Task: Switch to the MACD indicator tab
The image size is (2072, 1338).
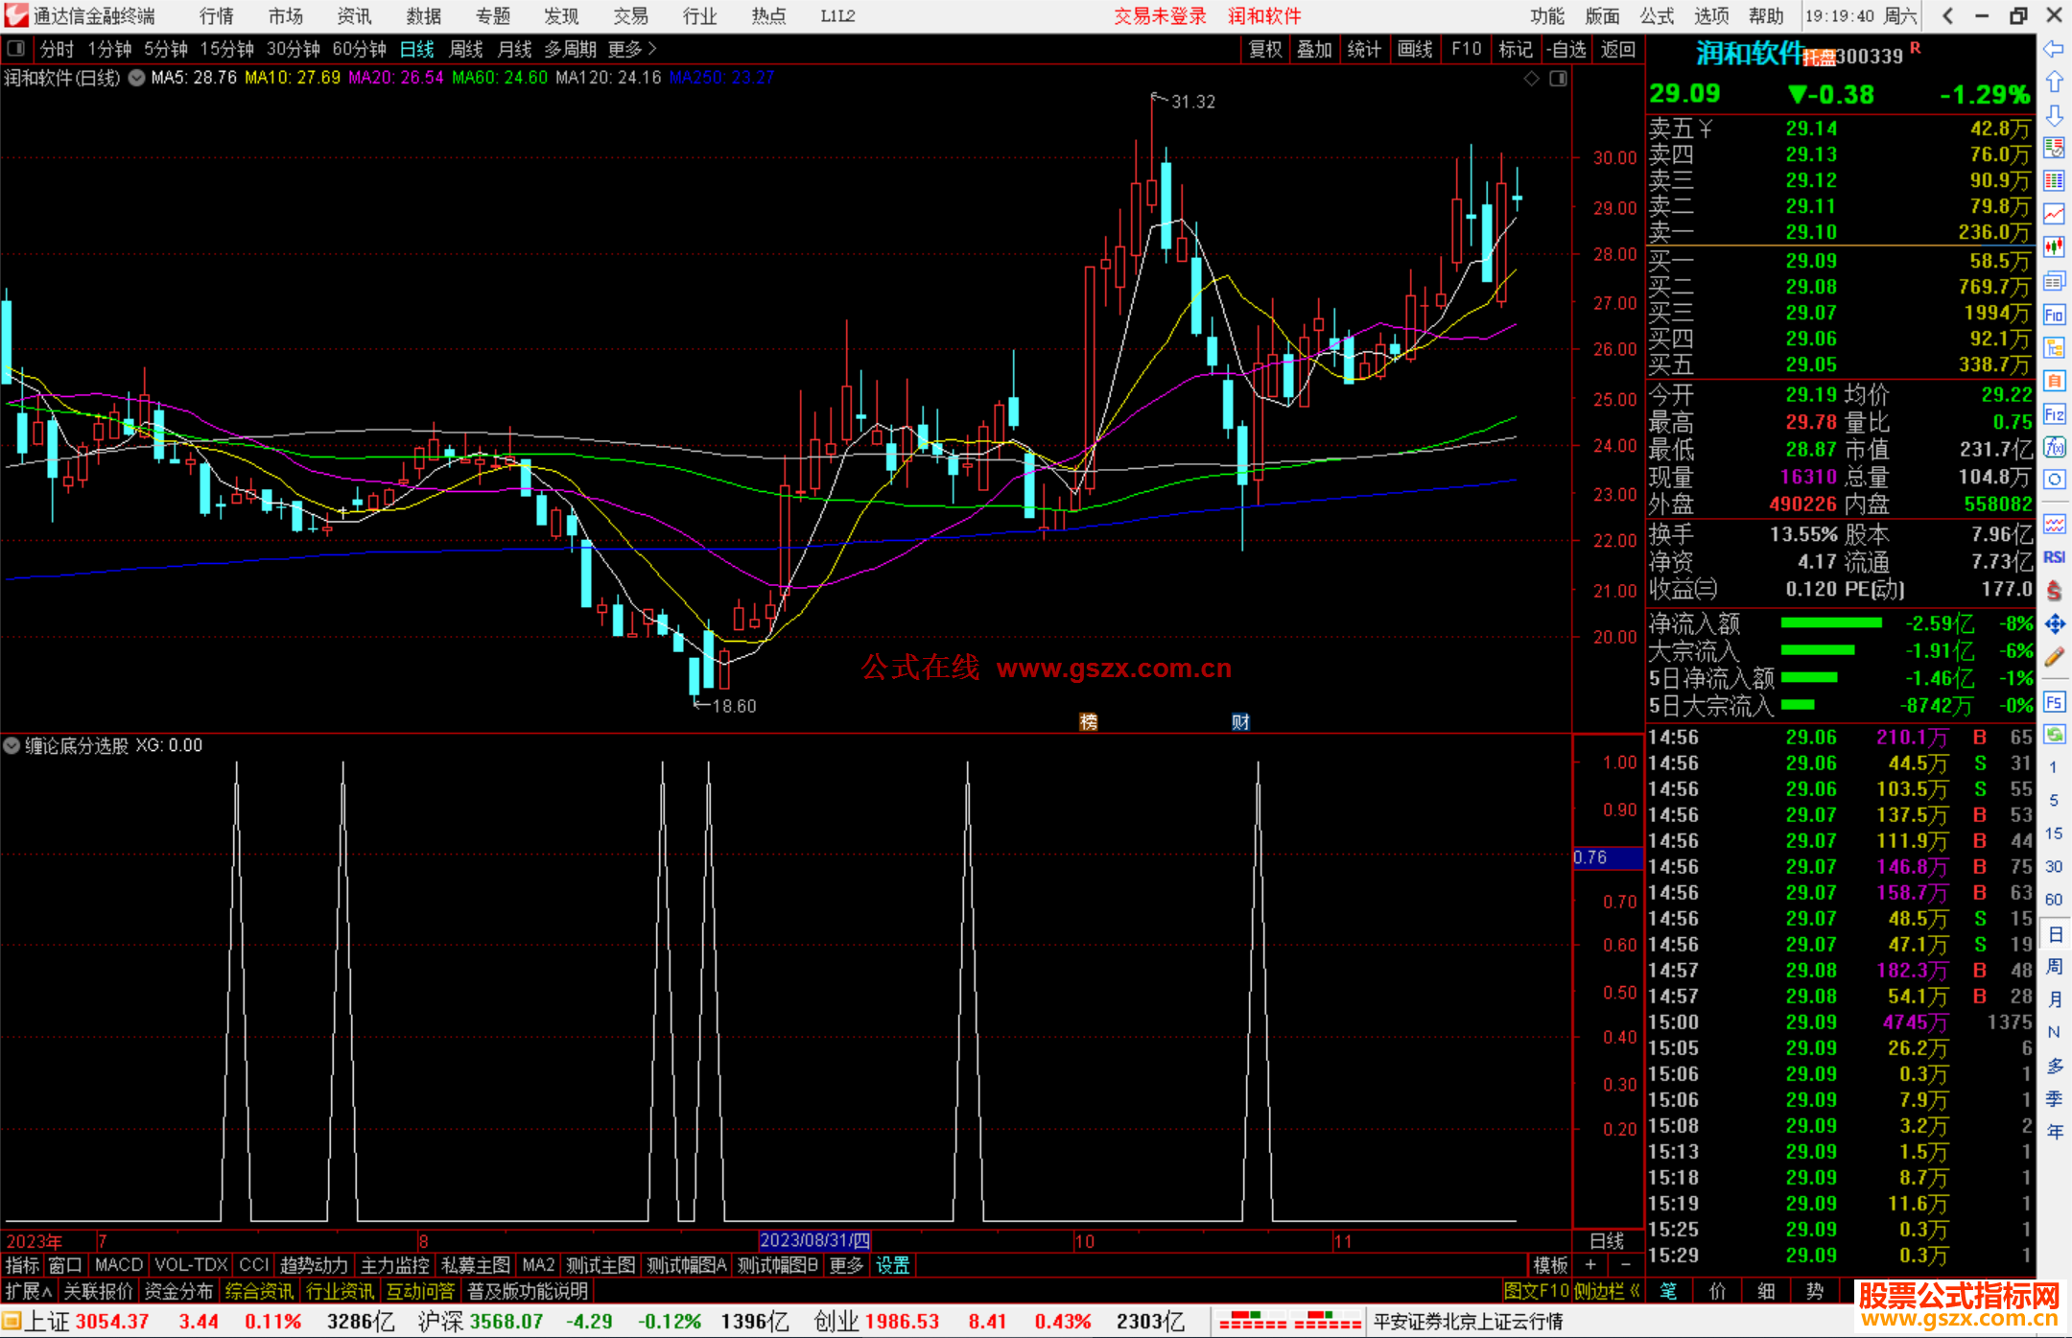Action: [x=118, y=1265]
